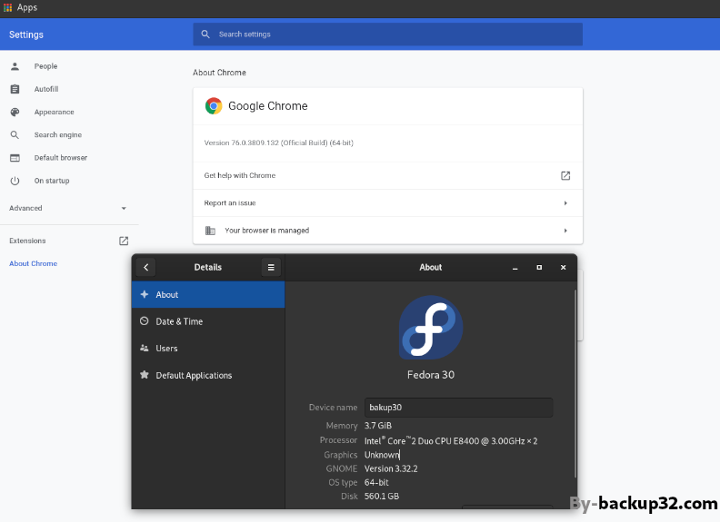Select About in the Details sidebar
720x522 pixels.
coord(208,294)
